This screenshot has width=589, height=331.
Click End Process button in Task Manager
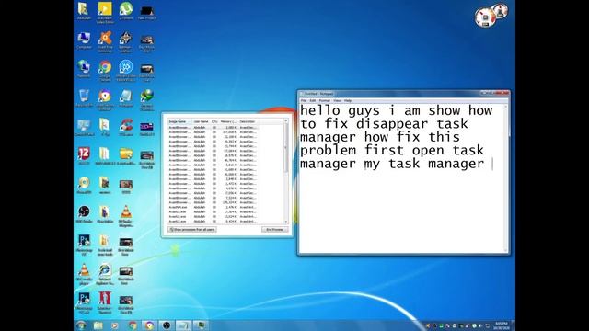(275, 229)
